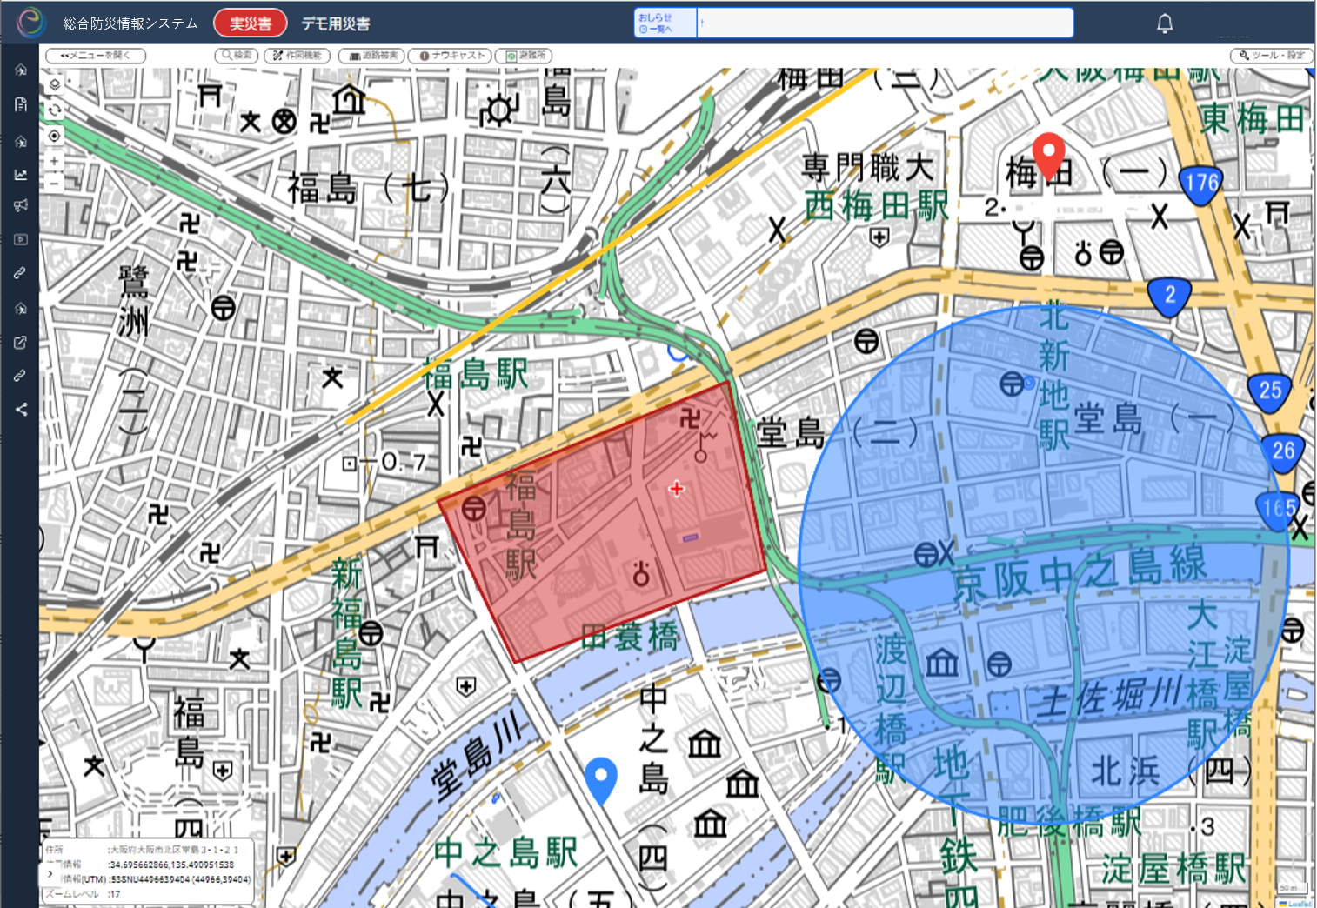Screen dimensions: 1317x908
Task: Open notifications with the bell icon
Action: click(1165, 23)
